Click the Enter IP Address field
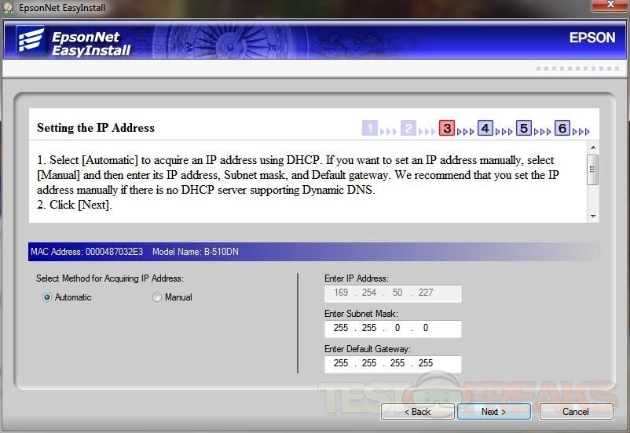Screen dimensions: 630x433 coord(392,293)
